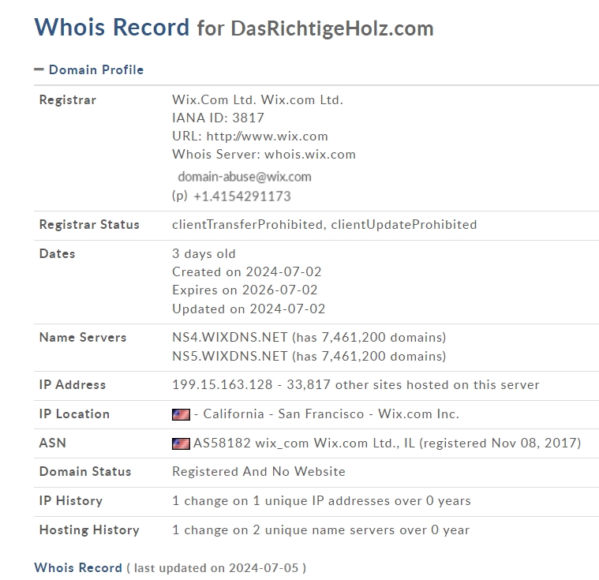This screenshot has width=599, height=580.
Task: Click the IP History change summary
Action: point(321,501)
